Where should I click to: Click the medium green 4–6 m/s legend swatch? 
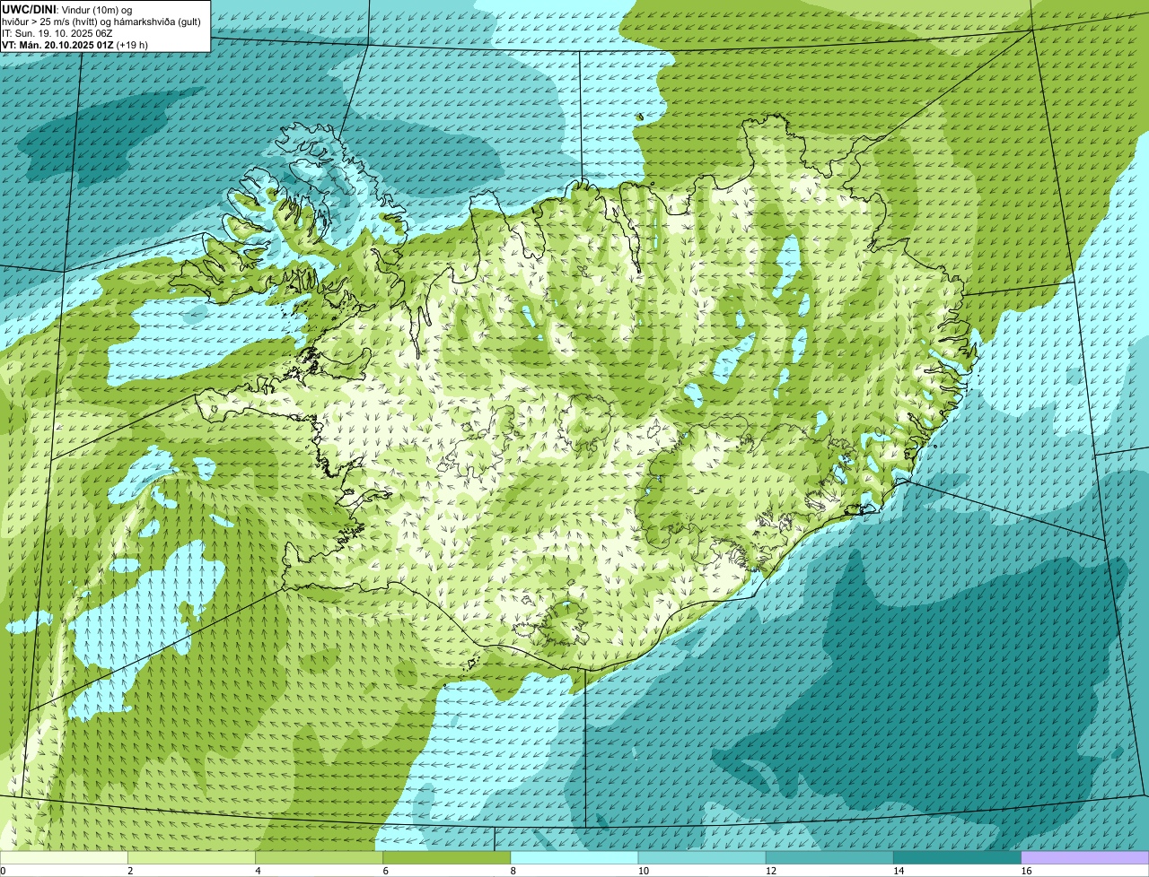point(319,857)
